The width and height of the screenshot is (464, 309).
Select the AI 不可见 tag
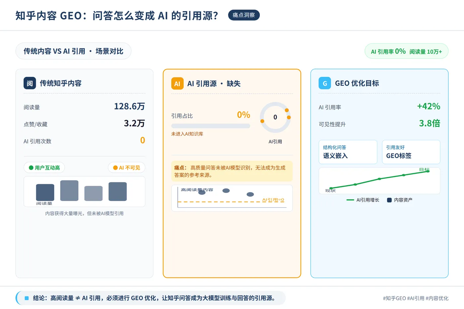127,168
